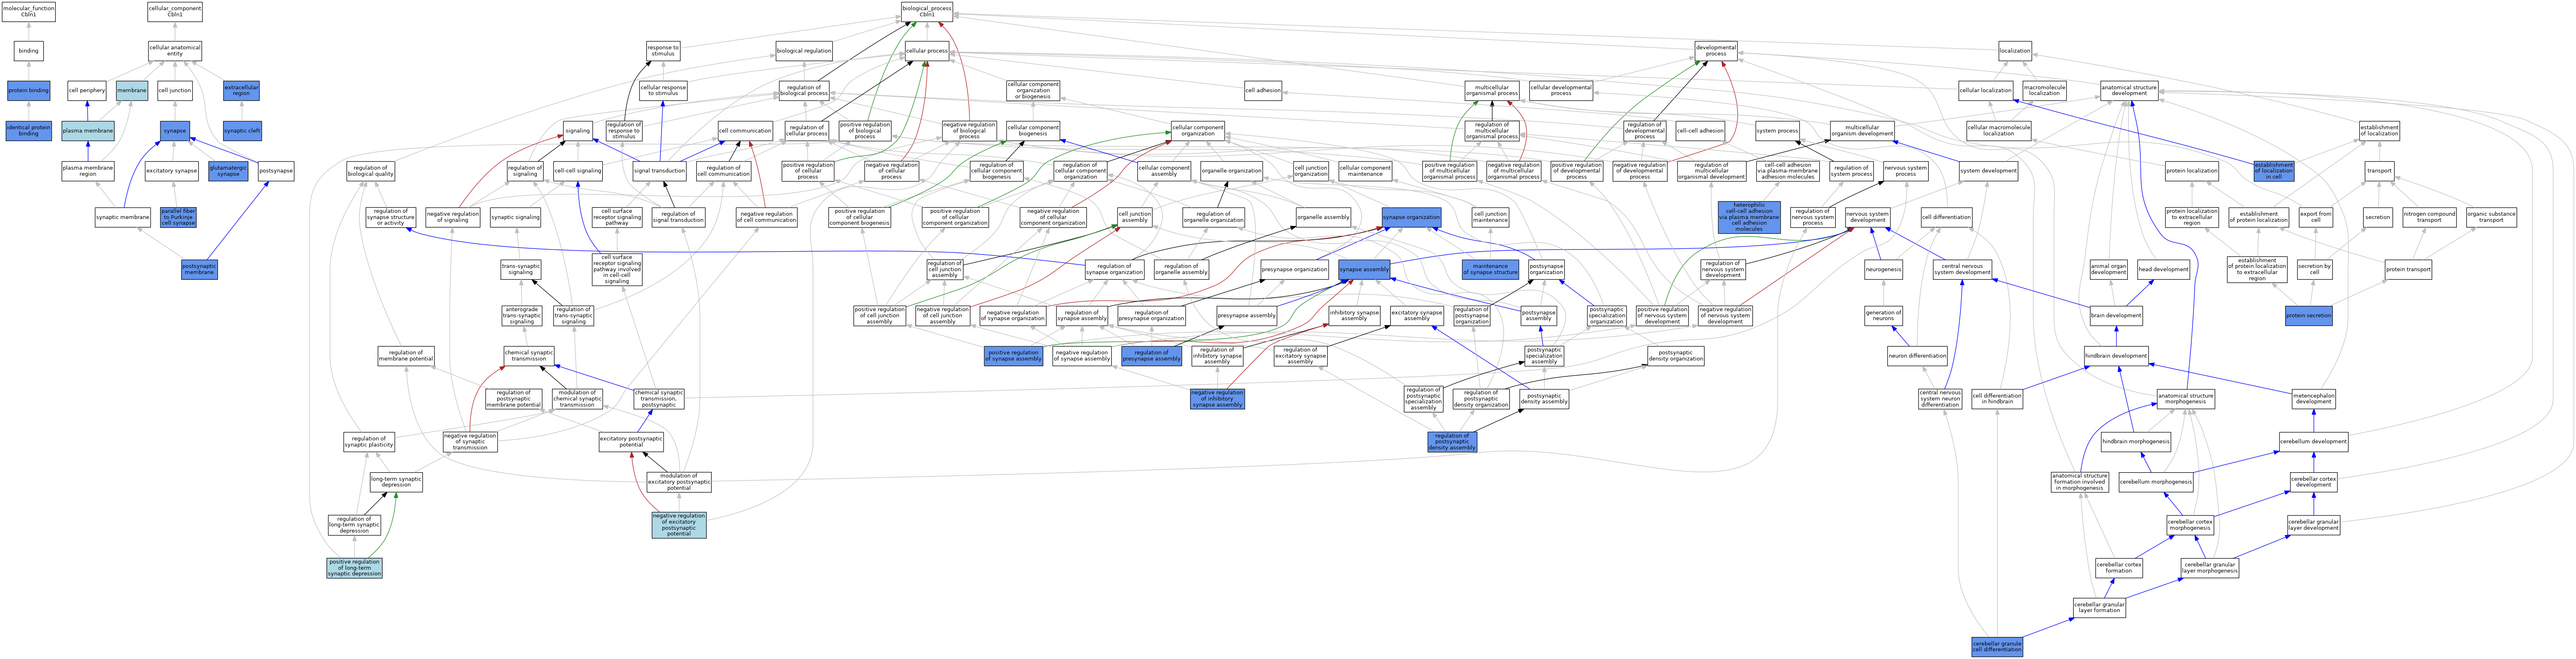Click the 'cell periphery' node
This screenshot has height=659, width=2576.
tap(87, 91)
